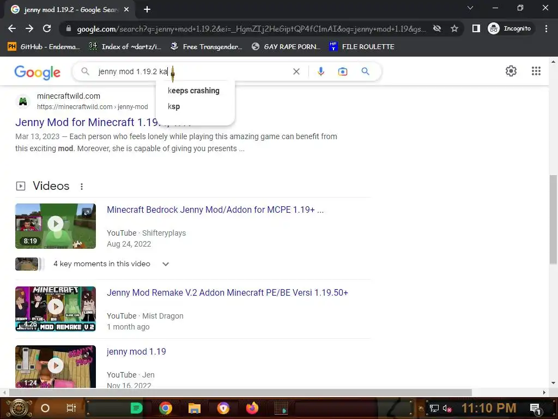Close the jenny mod 1.19.2 tab
558x419 pixels.
pos(126,10)
